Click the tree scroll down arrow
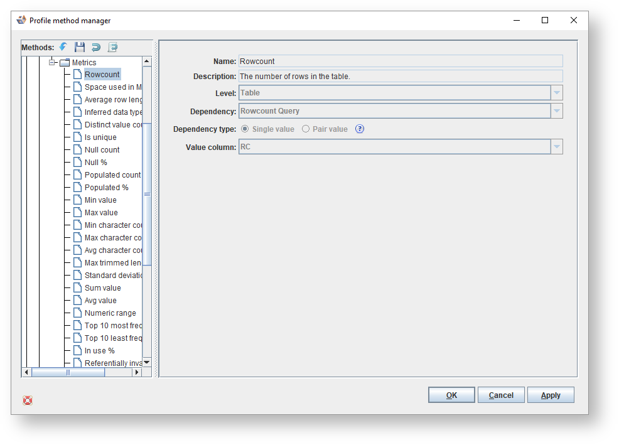The height and width of the screenshot is (445, 619). tap(147, 362)
